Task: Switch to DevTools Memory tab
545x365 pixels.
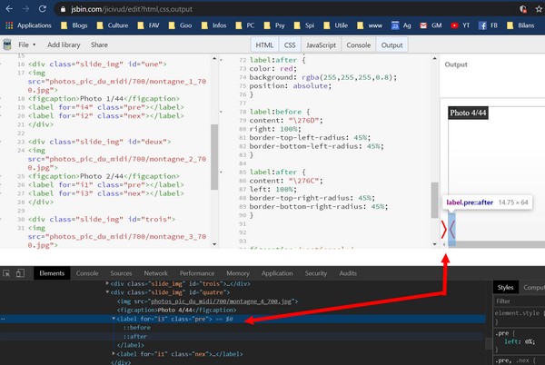Action: (x=238, y=273)
